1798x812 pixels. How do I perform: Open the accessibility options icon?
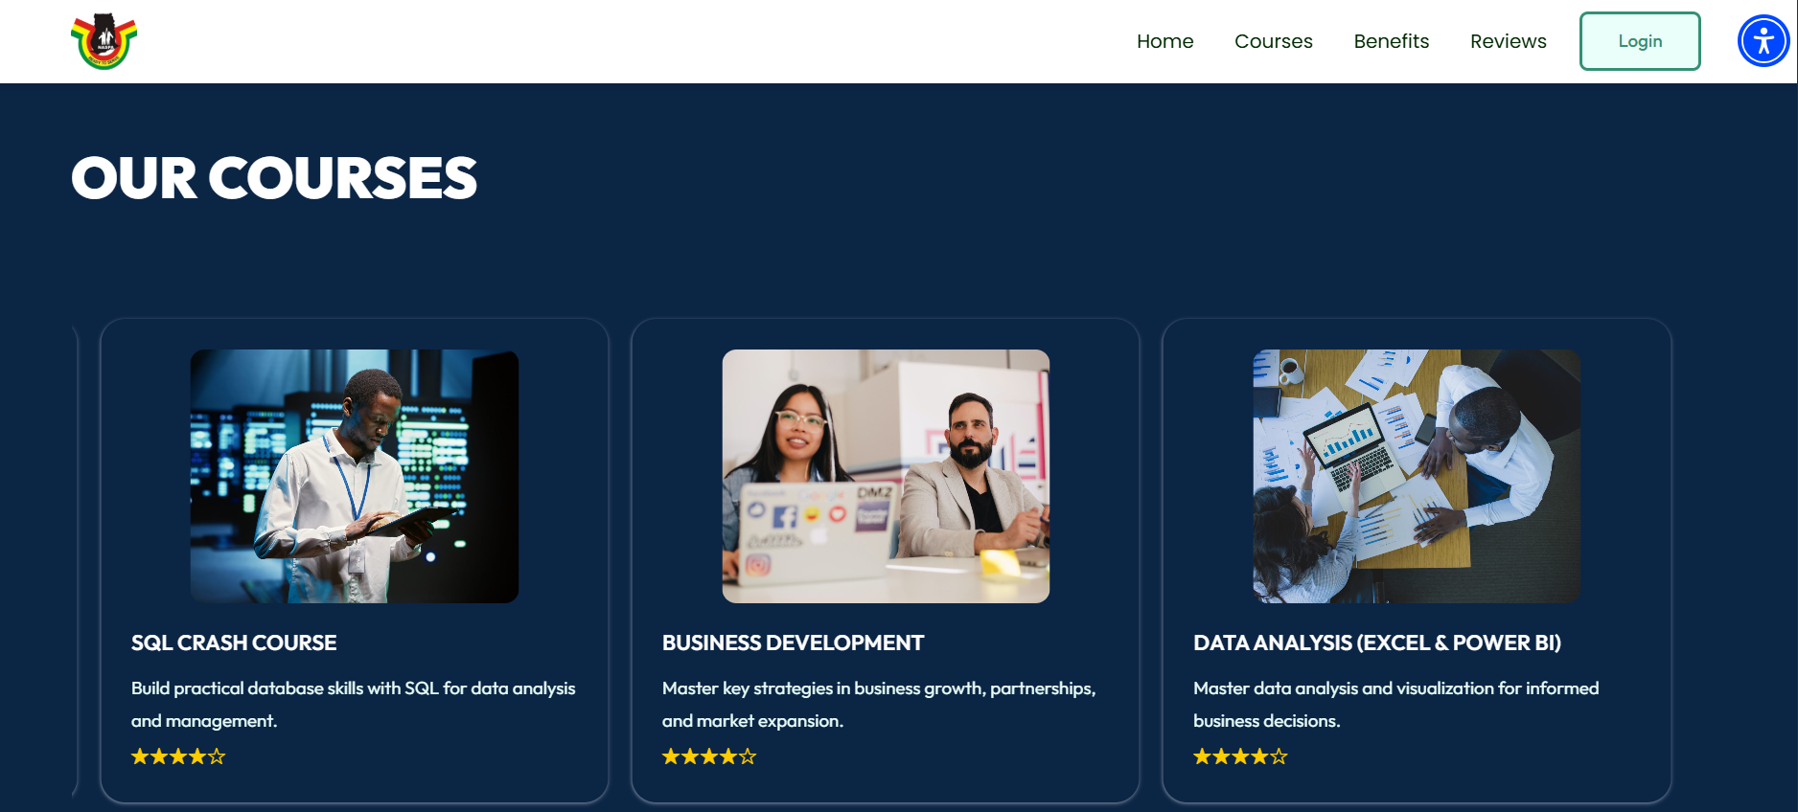(1763, 41)
